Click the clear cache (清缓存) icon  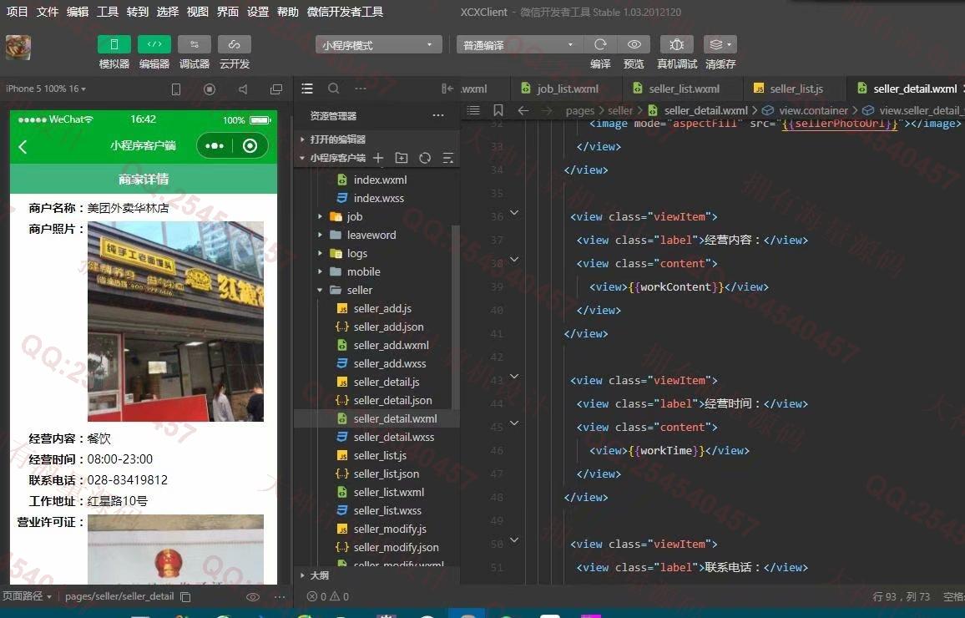tap(720, 44)
